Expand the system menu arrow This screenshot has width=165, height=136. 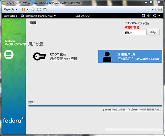click(159, 16)
